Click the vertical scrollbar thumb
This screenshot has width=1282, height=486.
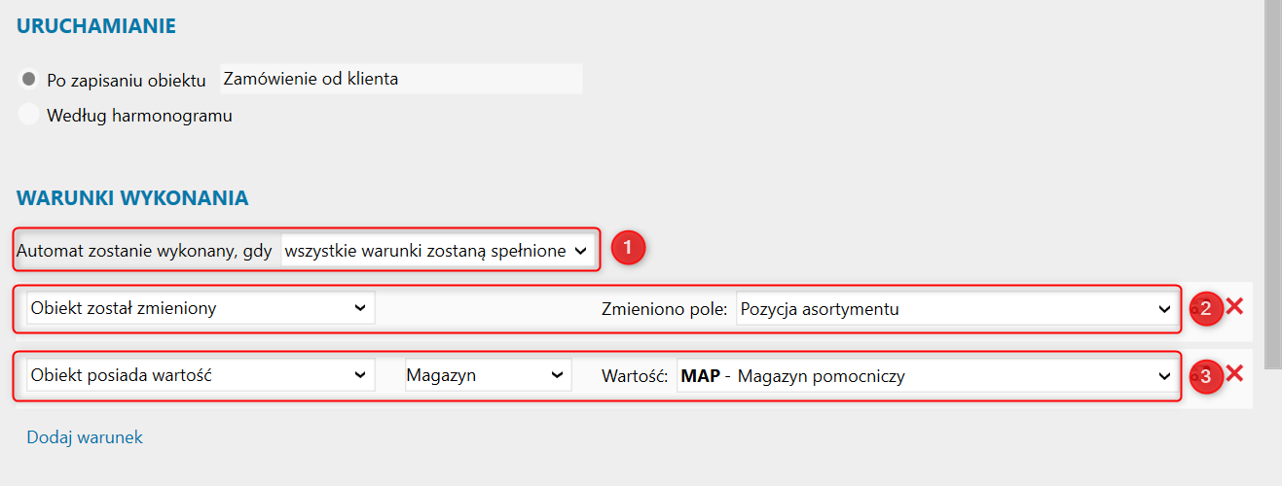[x=1271, y=185]
